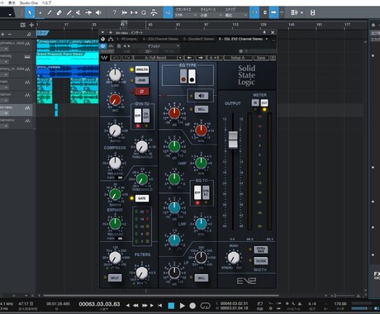Click the DYN TO BYP switch
Screen dimensions: 380x314
point(138,116)
